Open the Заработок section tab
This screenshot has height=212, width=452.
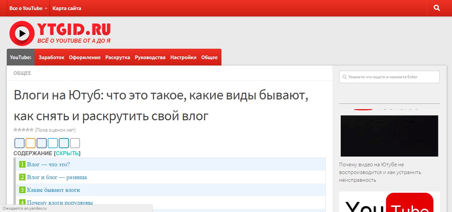click(x=51, y=57)
